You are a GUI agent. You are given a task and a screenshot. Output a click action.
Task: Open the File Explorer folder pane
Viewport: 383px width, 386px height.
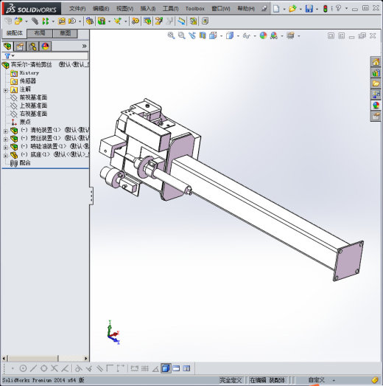click(376, 83)
